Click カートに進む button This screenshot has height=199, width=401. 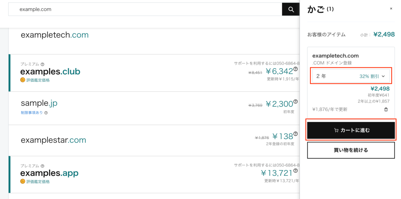pos(351,130)
